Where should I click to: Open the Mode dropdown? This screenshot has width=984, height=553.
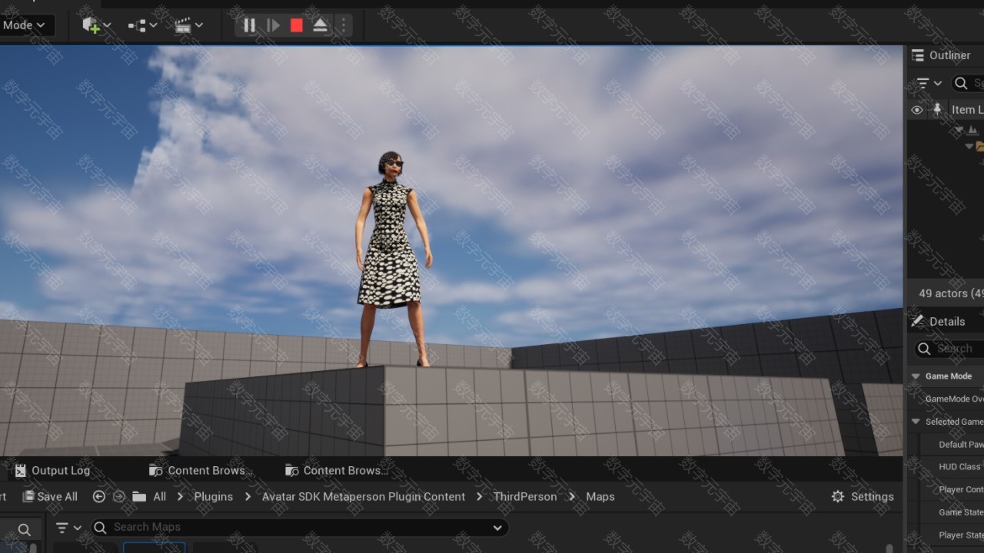point(25,25)
